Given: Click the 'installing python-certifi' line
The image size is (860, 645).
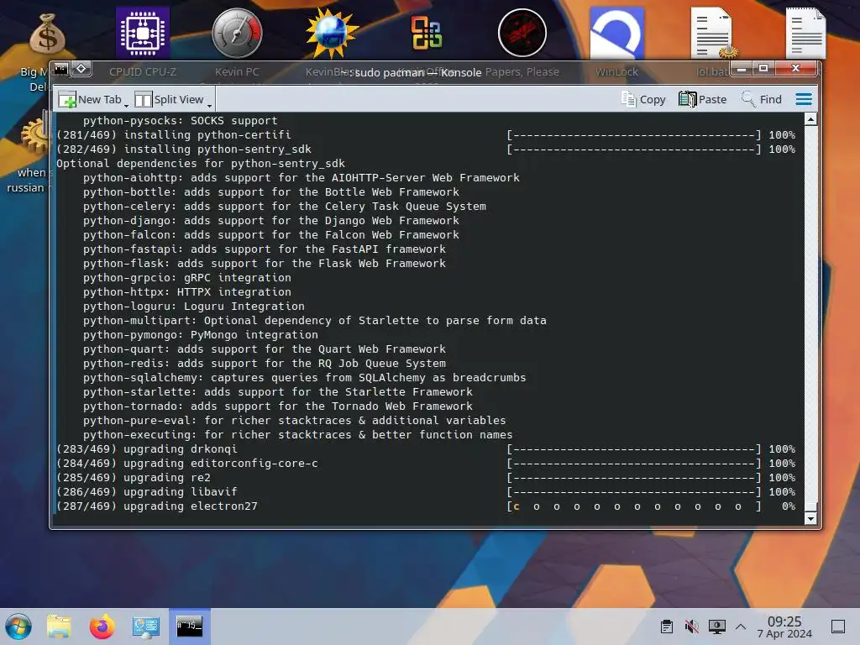Looking at the screenshot, I should 173,135.
